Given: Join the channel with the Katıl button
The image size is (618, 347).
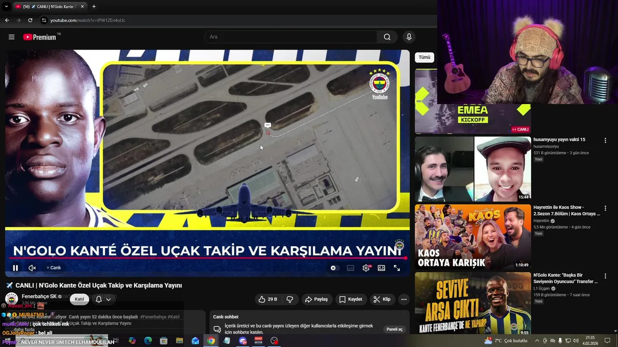Looking at the screenshot, I should coord(79,299).
